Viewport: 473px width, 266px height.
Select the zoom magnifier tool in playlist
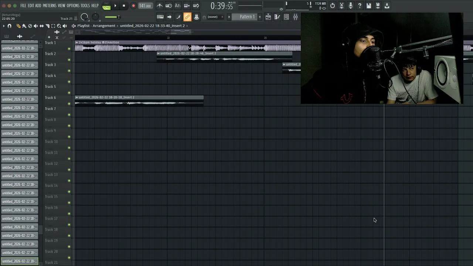click(59, 26)
